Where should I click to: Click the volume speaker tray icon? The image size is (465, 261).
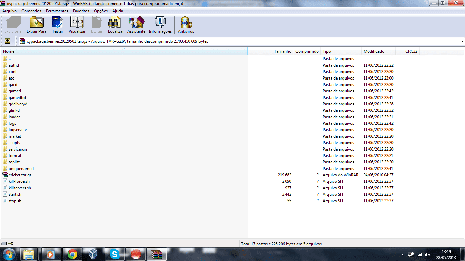click(x=427, y=254)
